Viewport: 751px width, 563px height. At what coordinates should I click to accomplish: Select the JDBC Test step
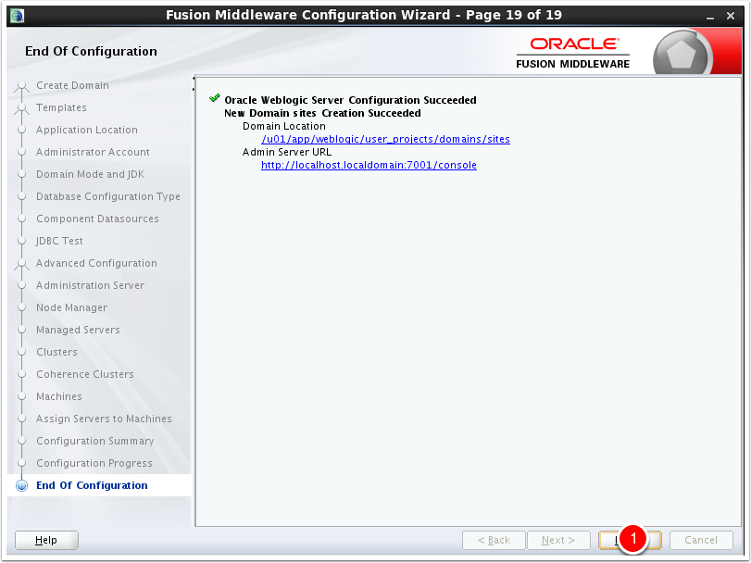[59, 241]
